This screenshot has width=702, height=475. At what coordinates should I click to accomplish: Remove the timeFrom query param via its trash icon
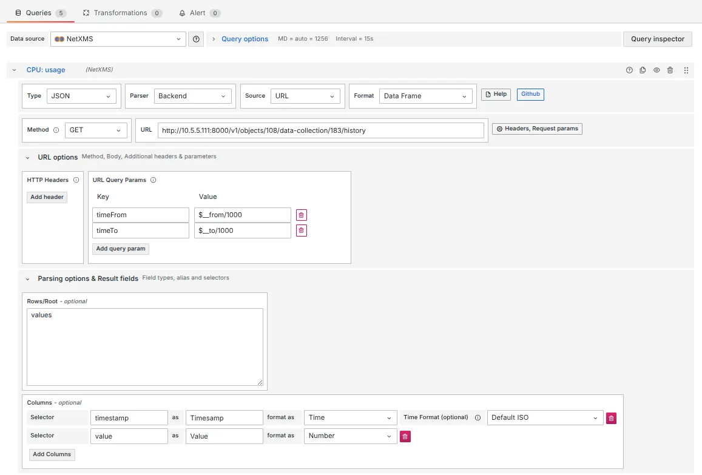[301, 214]
